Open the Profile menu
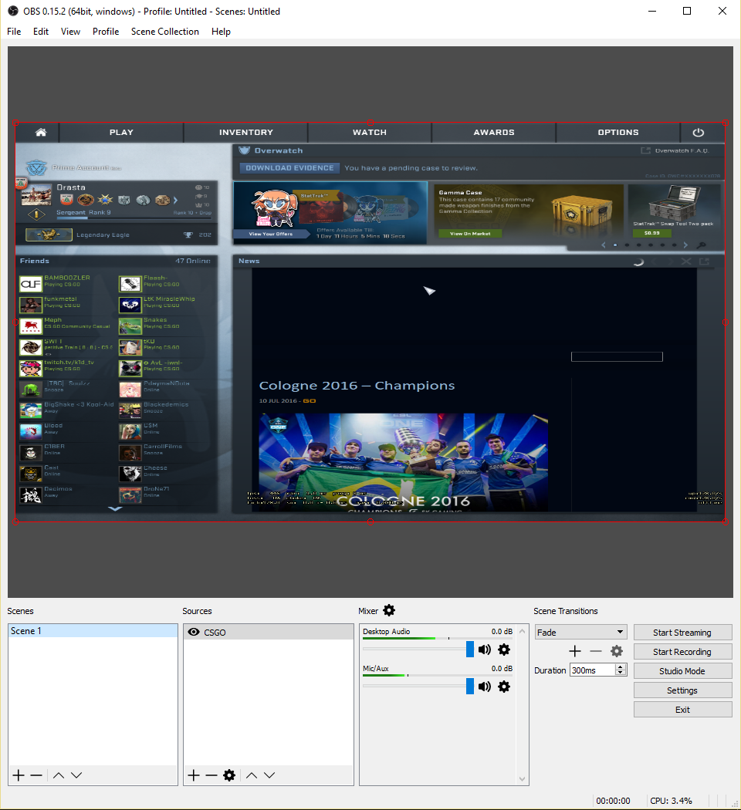Viewport: 741px width, 810px height. (x=106, y=32)
